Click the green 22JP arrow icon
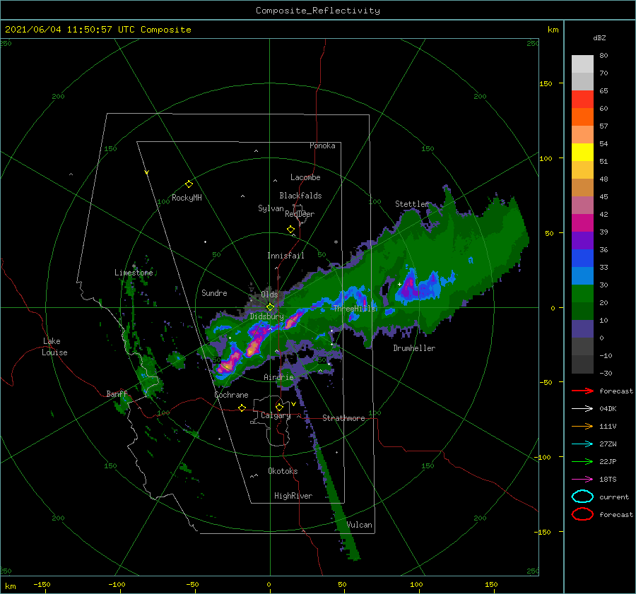636x594 pixels. [582, 461]
